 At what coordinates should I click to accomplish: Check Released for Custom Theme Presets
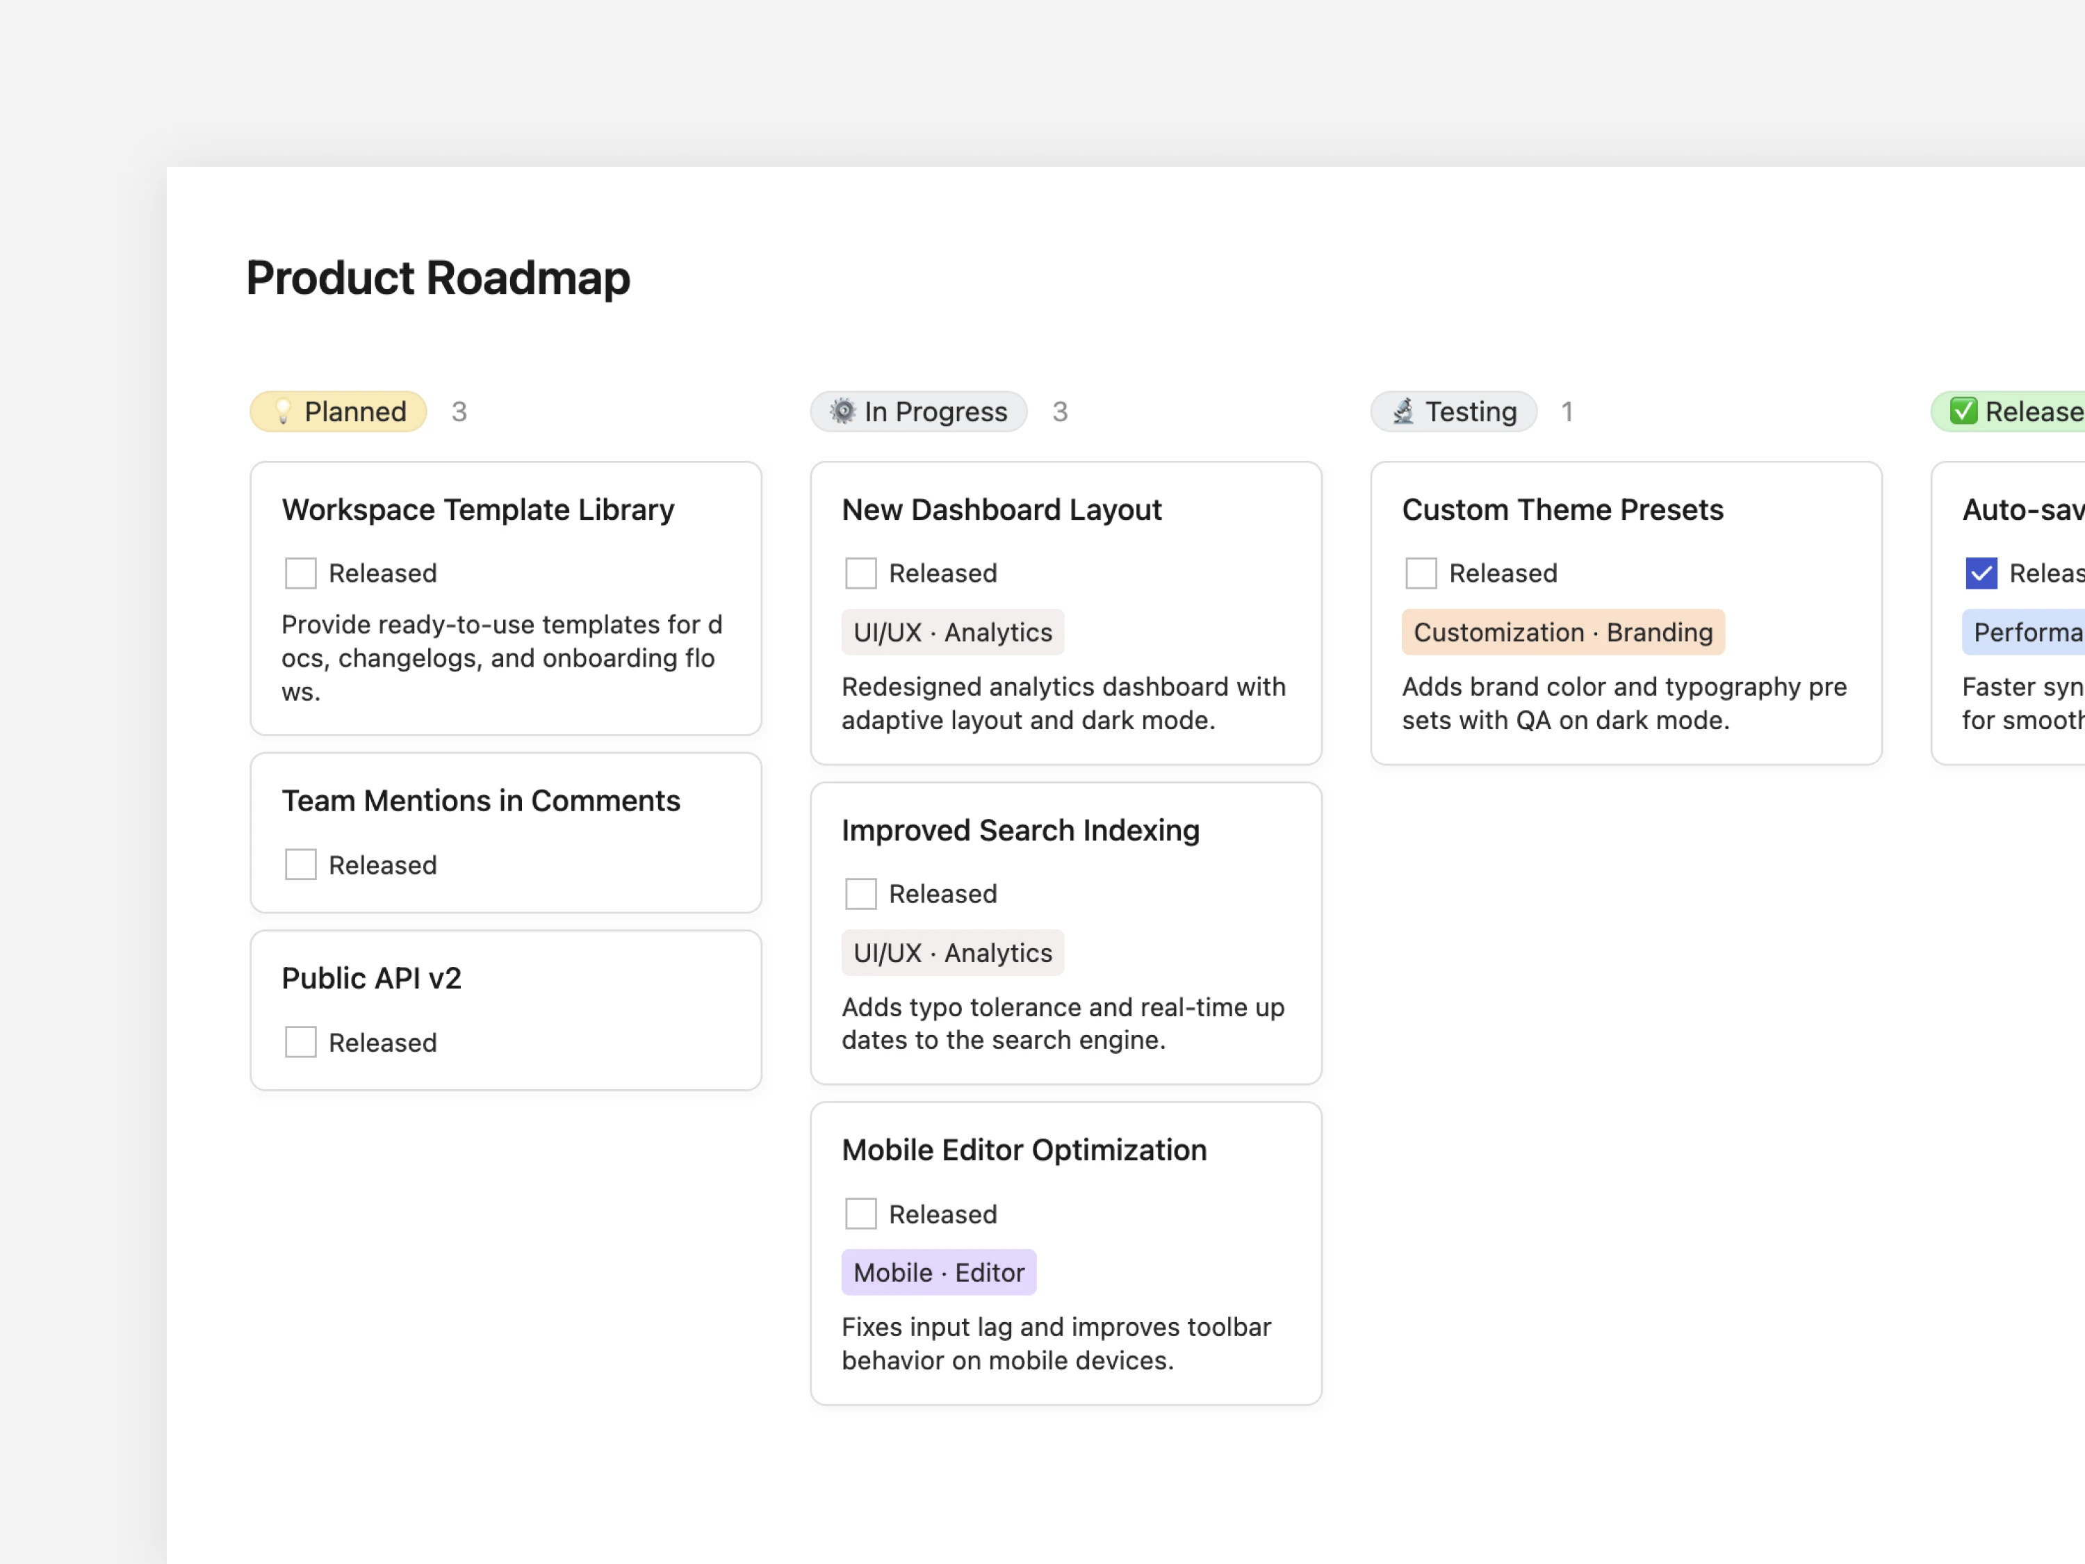pyautogui.click(x=1421, y=573)
